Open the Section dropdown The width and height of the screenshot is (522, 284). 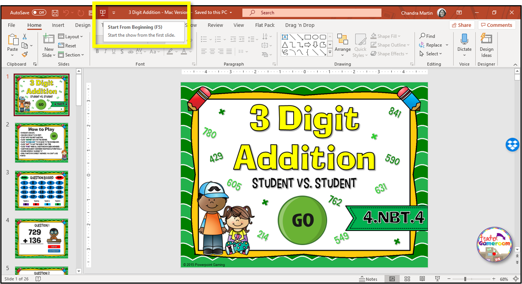click(71, 55)
